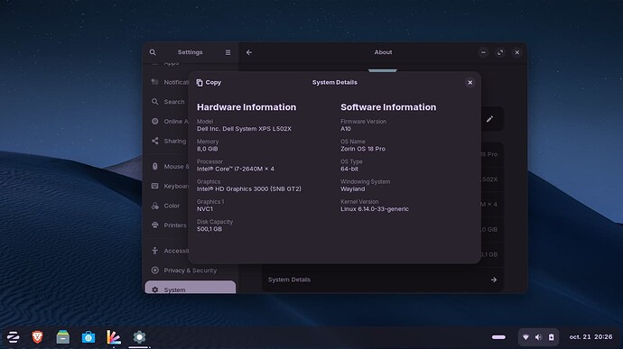This screenshot has height=349, width=623.
Task: Click the 'A10' firmware version value
Action: 346,129
